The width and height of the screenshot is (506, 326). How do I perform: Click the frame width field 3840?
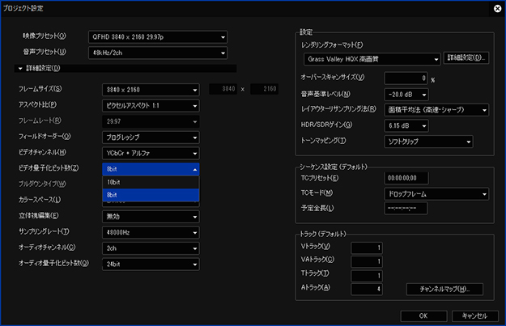point(223,89)
